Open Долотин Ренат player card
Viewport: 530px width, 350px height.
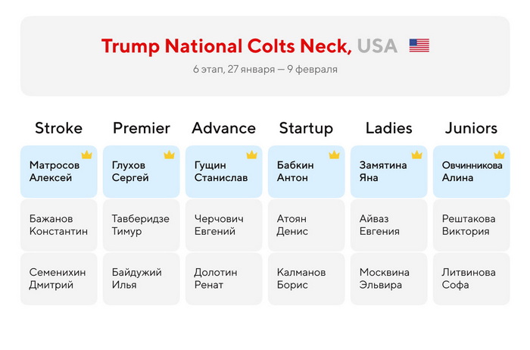224,279
